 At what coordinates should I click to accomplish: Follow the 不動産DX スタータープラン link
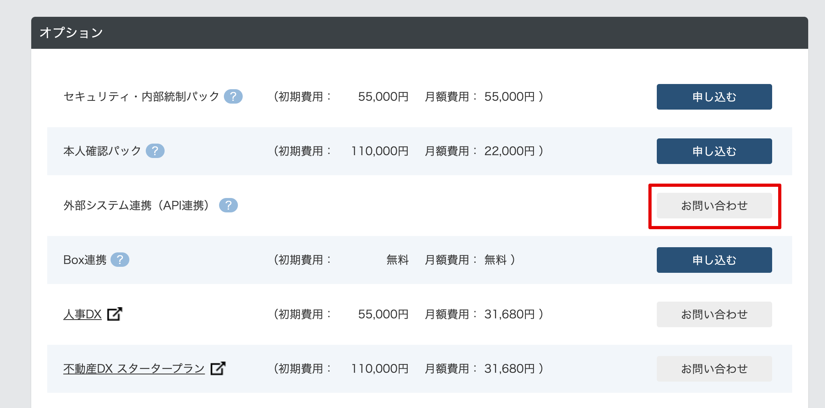coord(134,369)
